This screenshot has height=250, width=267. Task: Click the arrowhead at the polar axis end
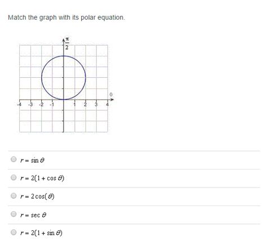(x=112, y=100)
